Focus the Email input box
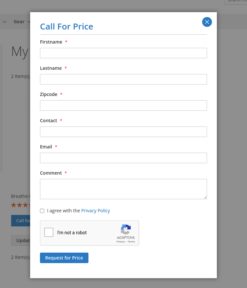The width and height of the screenshot is (247, 288). click(123, 158)
